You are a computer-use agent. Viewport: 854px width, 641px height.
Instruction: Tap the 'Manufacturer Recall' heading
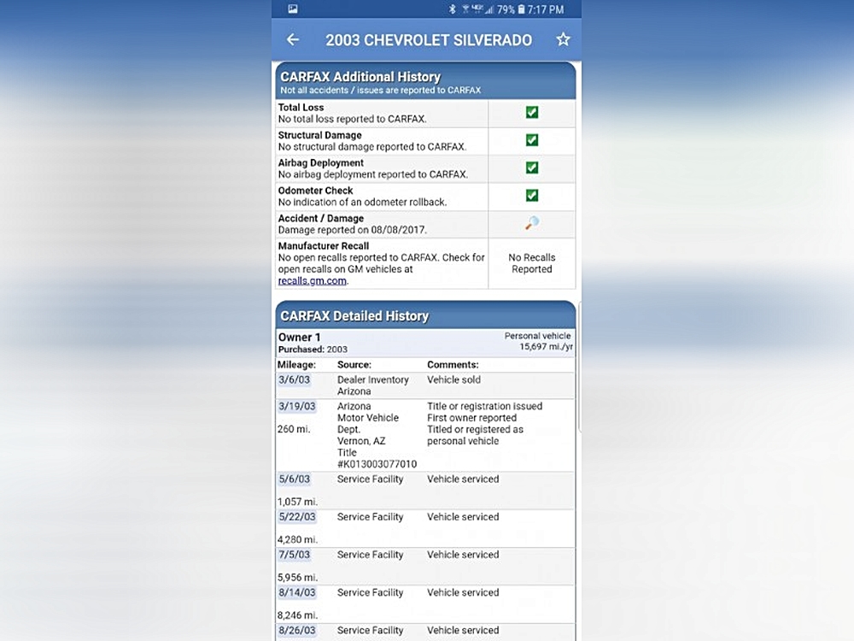[x=324, y=246]
